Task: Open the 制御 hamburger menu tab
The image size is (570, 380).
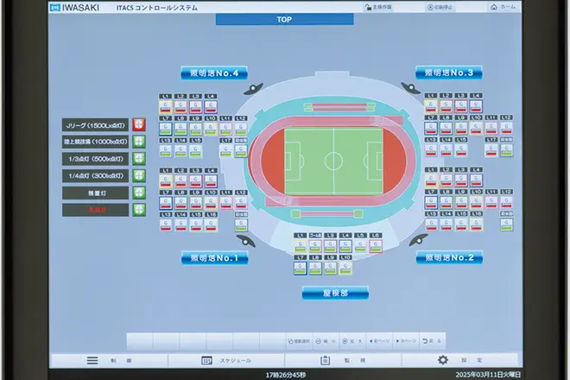Action: click(x=93, y=360)
